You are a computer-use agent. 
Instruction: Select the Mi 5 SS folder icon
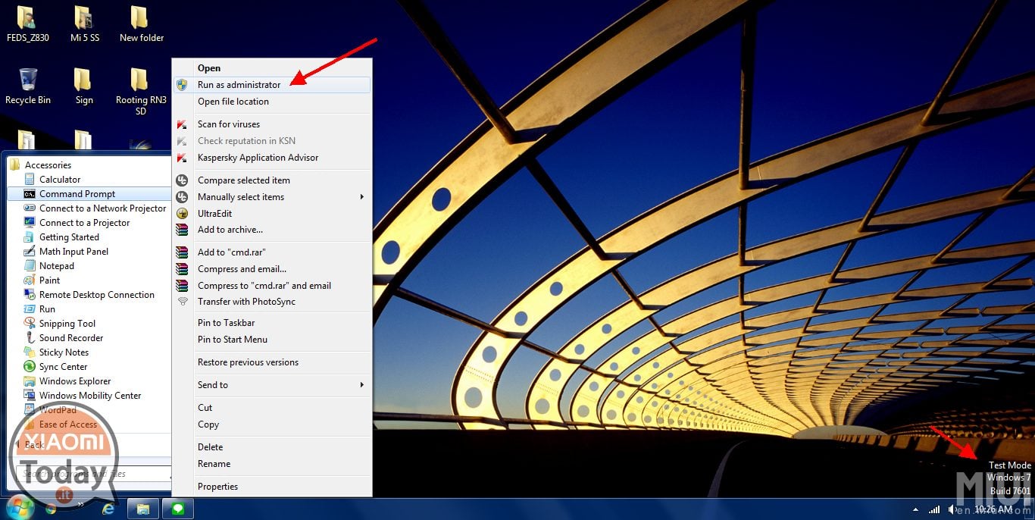click(x=84, y=23)
